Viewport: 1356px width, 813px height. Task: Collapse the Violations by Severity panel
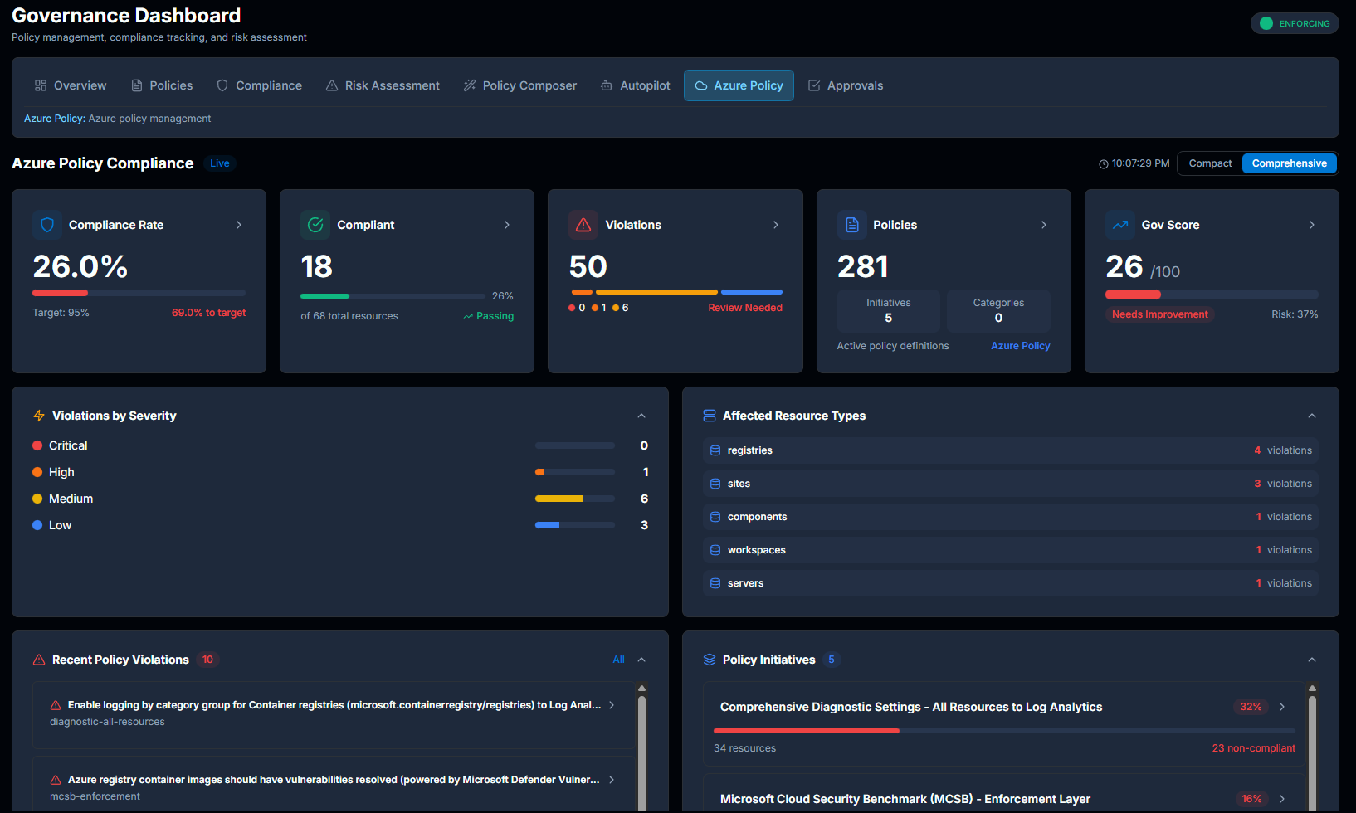click(641, 416)
